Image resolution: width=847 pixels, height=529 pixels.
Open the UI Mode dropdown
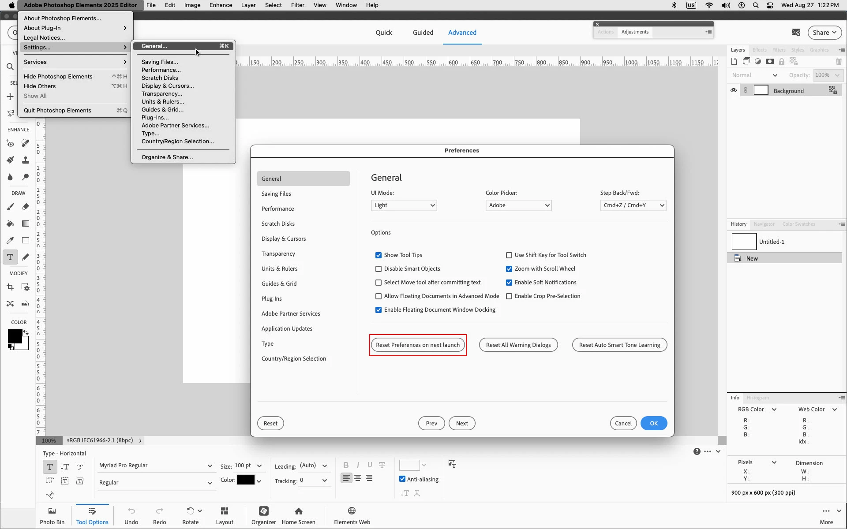(404, 205)
